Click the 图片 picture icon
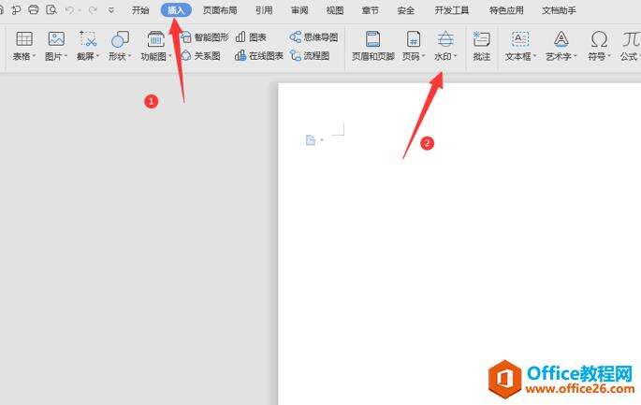641x405 pixels. (x=56, y=39)
